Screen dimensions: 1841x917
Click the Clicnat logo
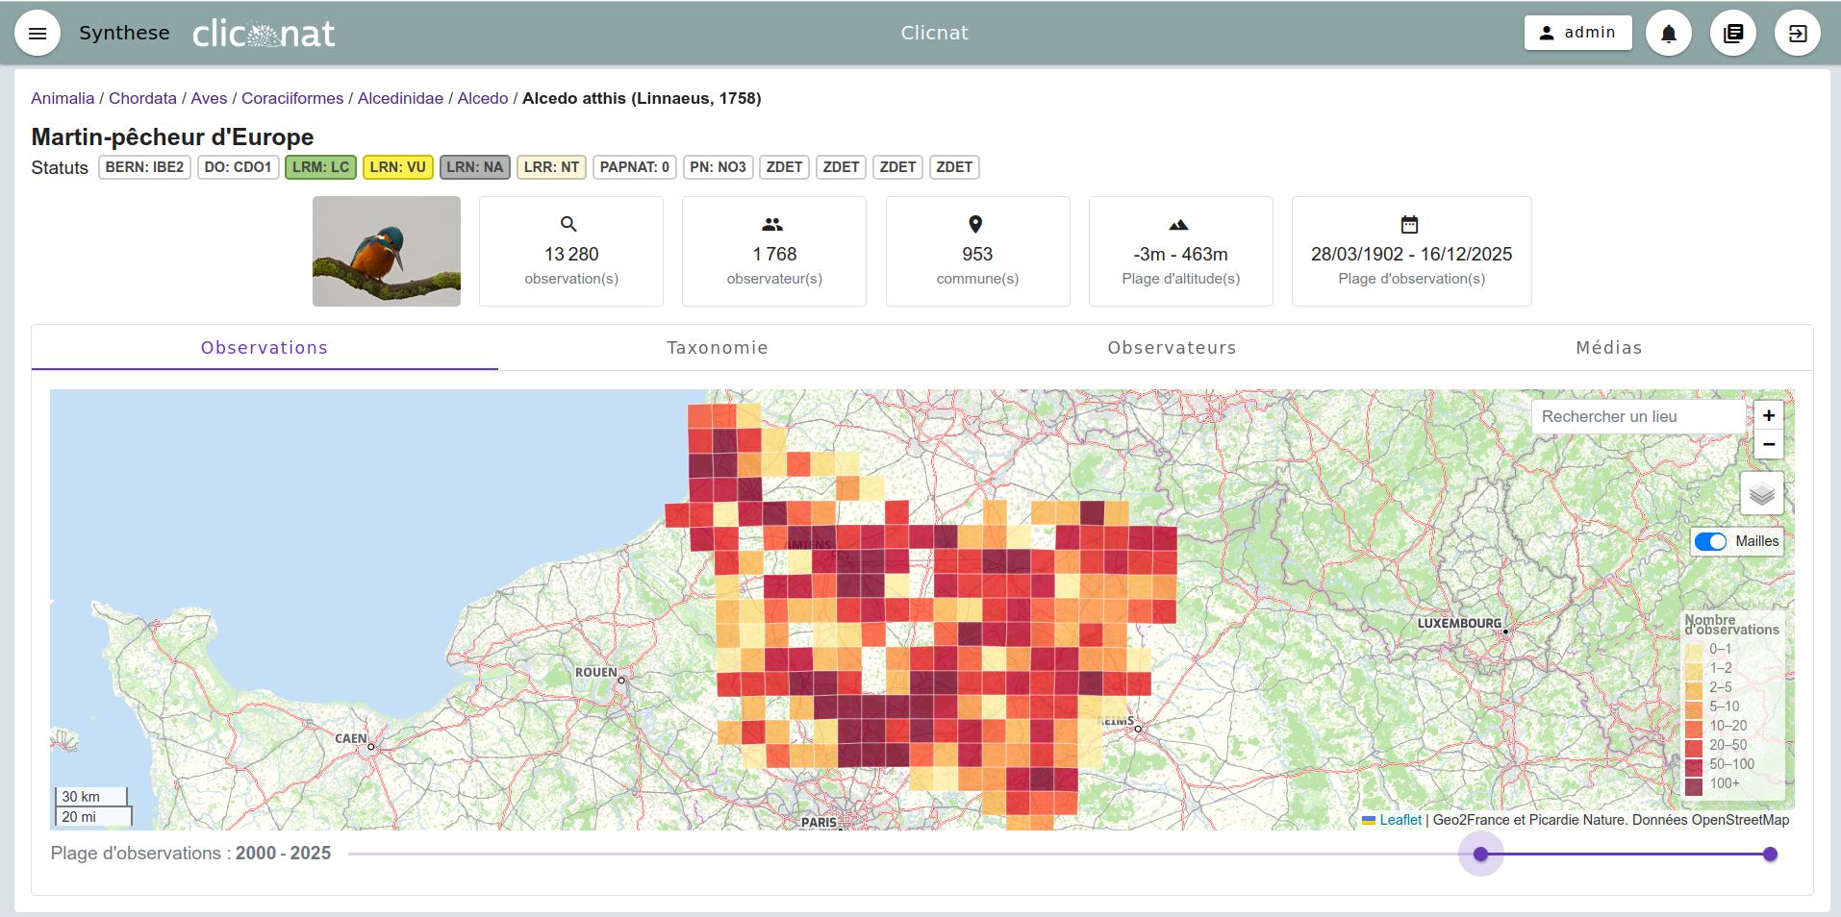click(x=264, y=34)
